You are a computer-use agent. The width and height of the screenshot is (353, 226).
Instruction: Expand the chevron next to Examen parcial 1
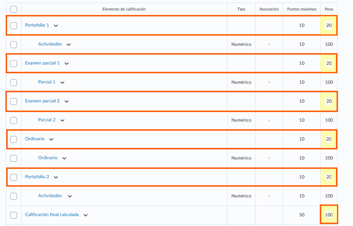pyautogui.click(x=67, y=64)
